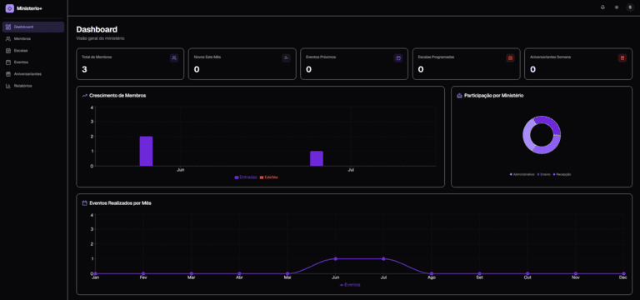Click the Escalas Programadas label
The image size is (640, 300).
click(436, 57)
